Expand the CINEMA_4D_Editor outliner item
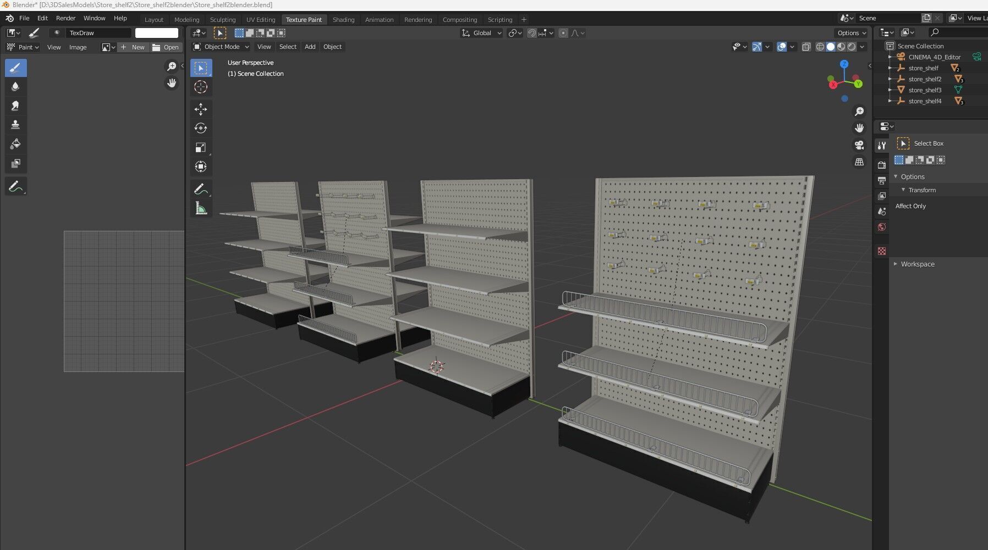Image resolution: width=988 pixels, height=550 pixels. 890,57
